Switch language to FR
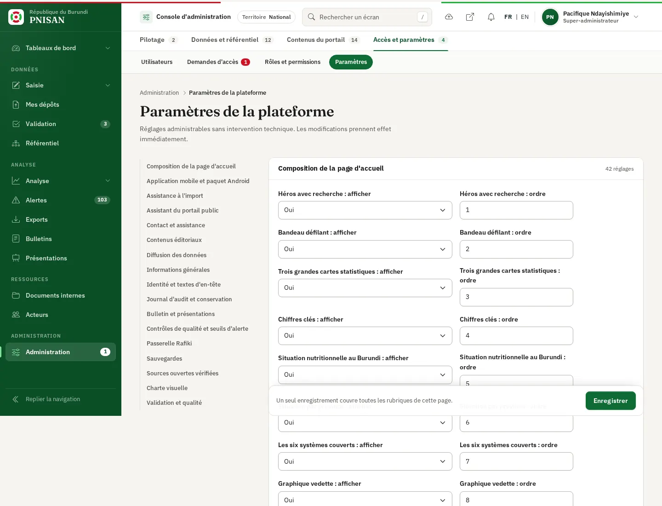The height and width of the screenshot is (506, 662). point(508,17)
